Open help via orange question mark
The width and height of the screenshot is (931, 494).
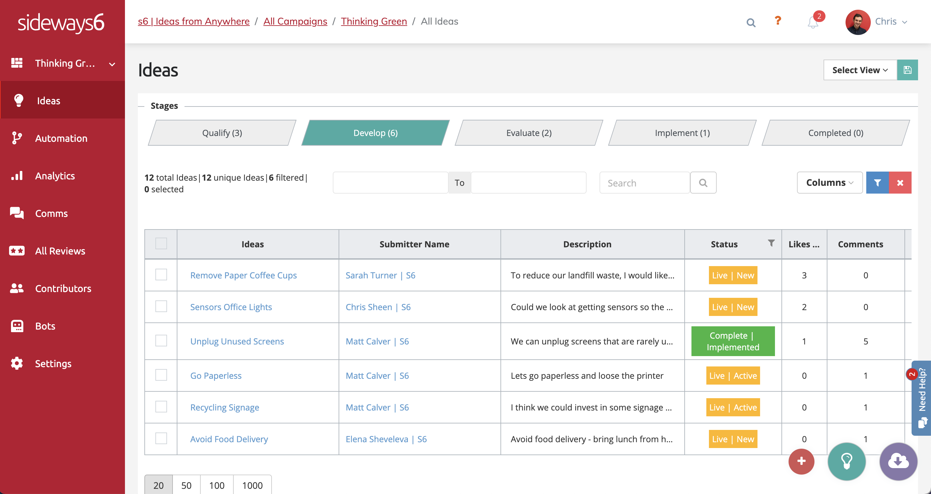tap(778, 21)
